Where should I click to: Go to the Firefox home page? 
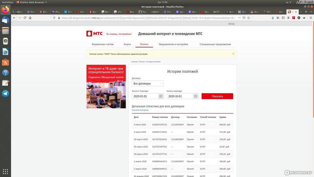click(x=30, y=18)
